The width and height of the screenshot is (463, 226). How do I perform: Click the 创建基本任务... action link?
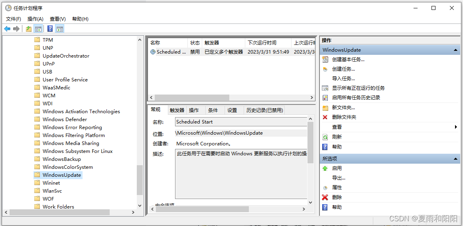pos(348,60)
